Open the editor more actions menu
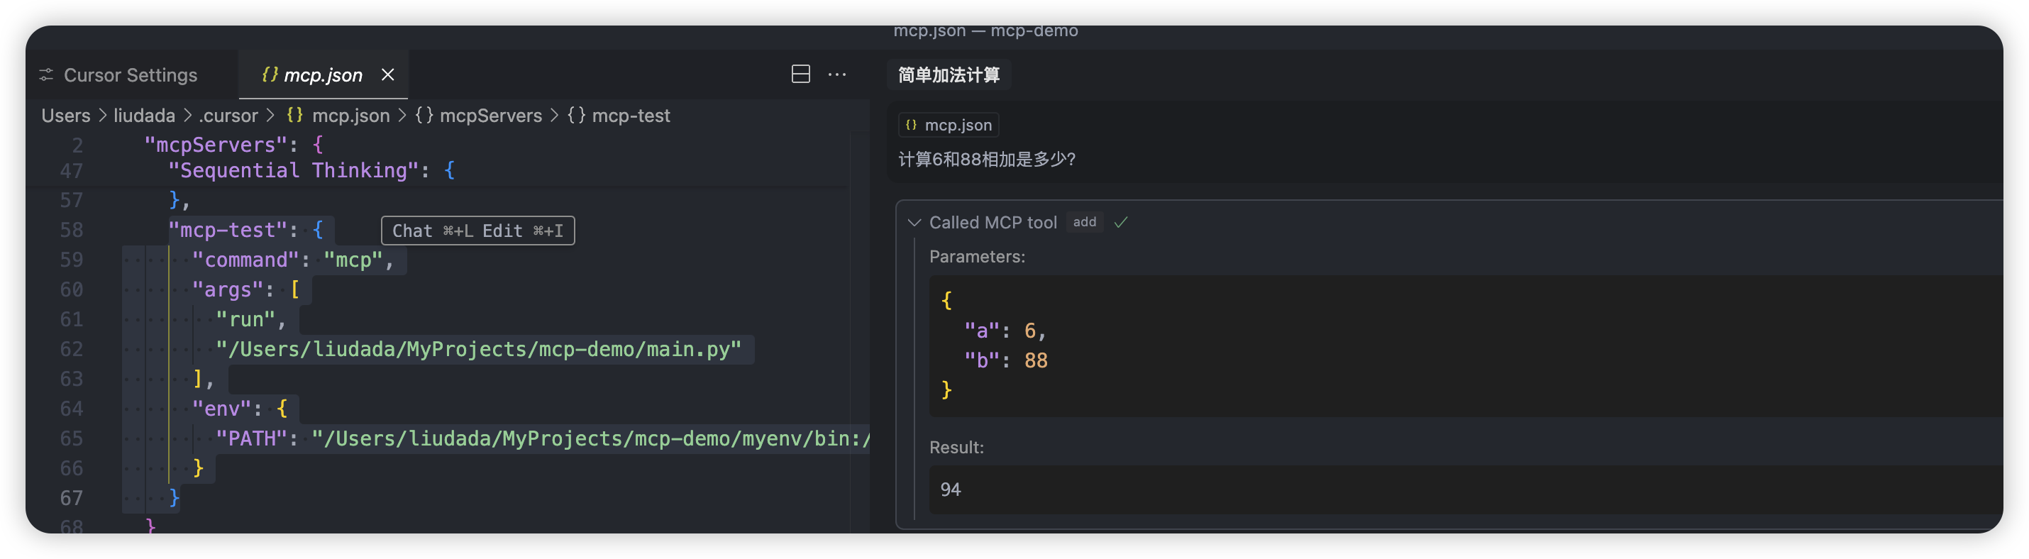The image size is (2029, 559). point(837,74)
